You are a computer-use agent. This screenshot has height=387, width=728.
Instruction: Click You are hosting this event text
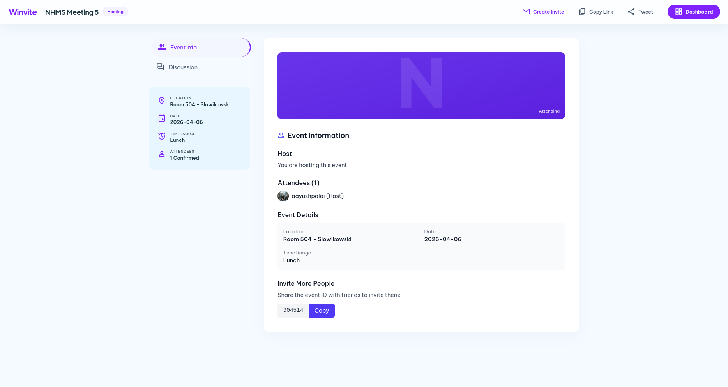point(312,165)
